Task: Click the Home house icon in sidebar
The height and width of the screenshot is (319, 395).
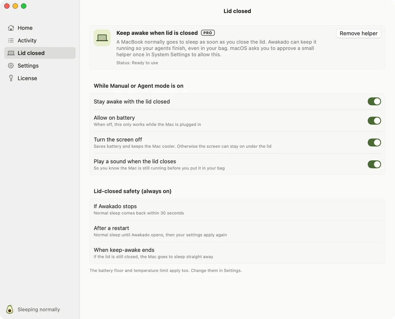Action: point(11,28)
